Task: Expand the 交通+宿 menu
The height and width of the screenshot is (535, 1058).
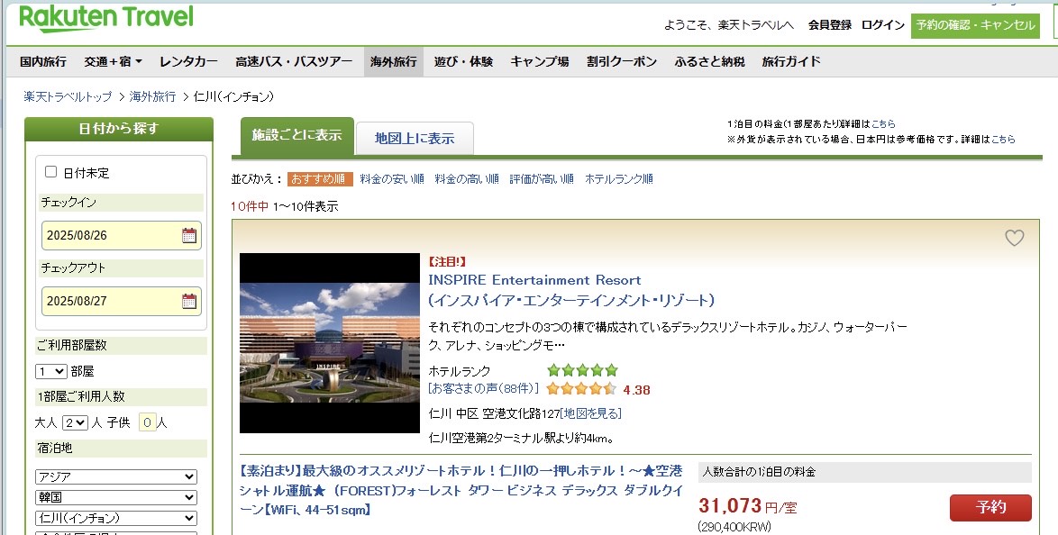Action: coord(113,61)
